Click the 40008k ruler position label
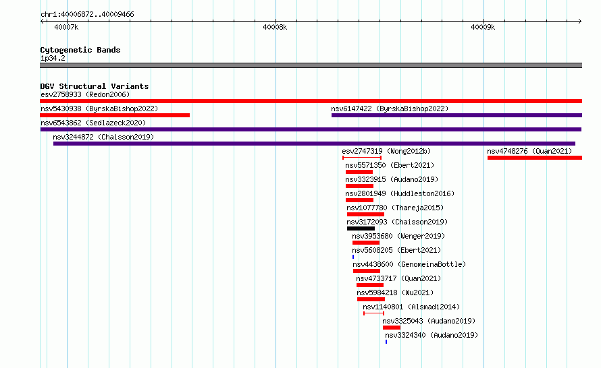601x368 pixels. pyautogui.click(x=275, y=27)
